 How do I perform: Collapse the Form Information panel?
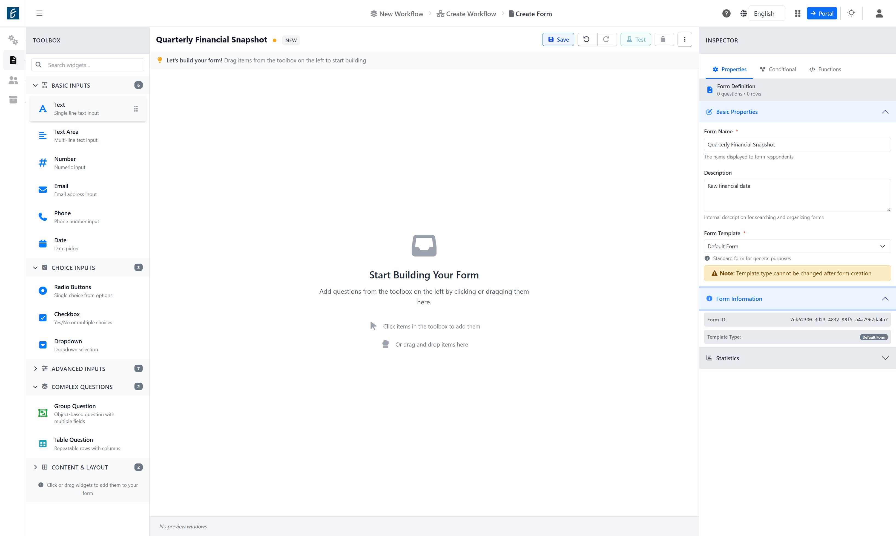797,299
